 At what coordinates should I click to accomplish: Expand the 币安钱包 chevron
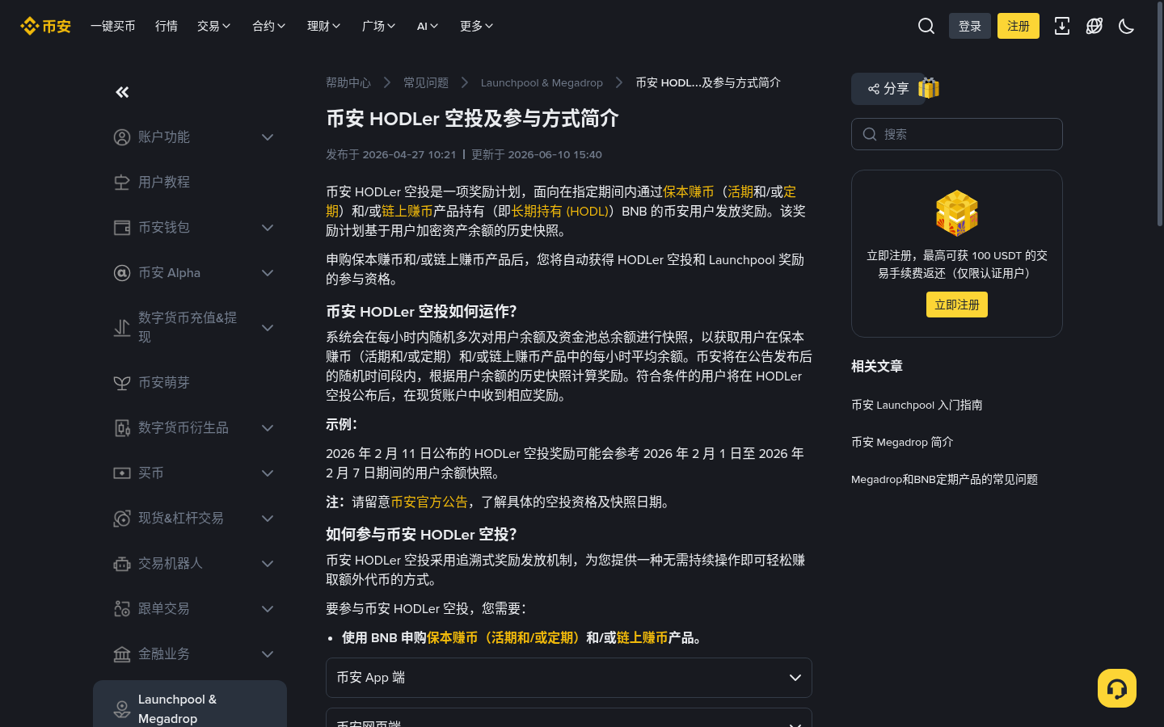pyautogui.click(x=268, y=228)
